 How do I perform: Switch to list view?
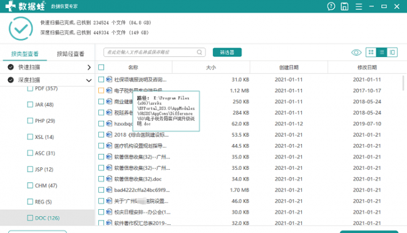[x=381, y=52]
